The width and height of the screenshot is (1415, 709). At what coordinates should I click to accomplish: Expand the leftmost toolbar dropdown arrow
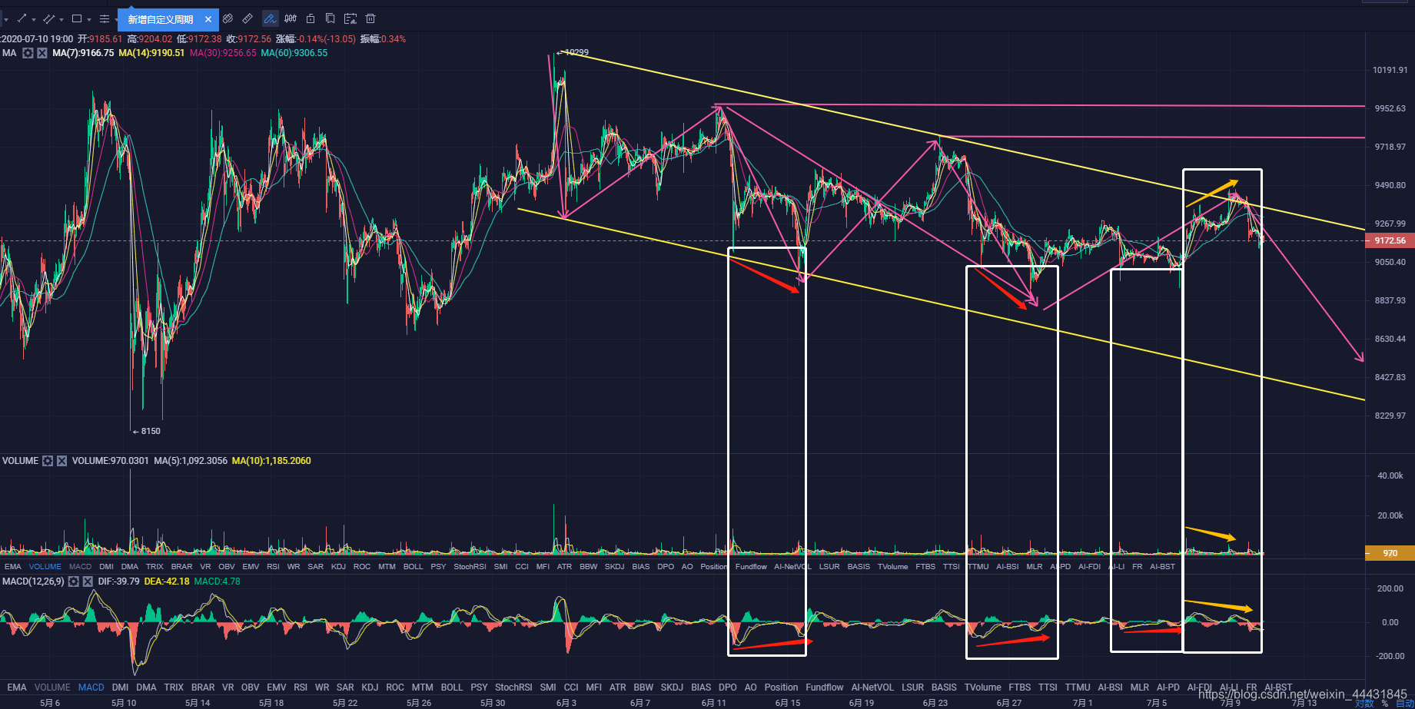pos(5,20)
